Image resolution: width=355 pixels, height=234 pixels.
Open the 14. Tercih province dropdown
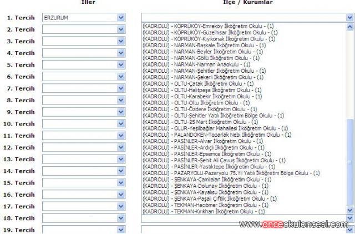tap(84, 171)
